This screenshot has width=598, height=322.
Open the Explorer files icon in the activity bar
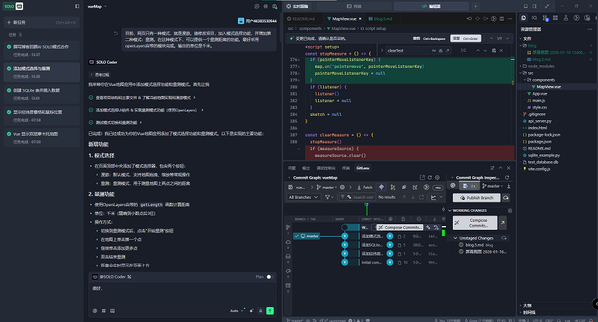click(524, 18)
